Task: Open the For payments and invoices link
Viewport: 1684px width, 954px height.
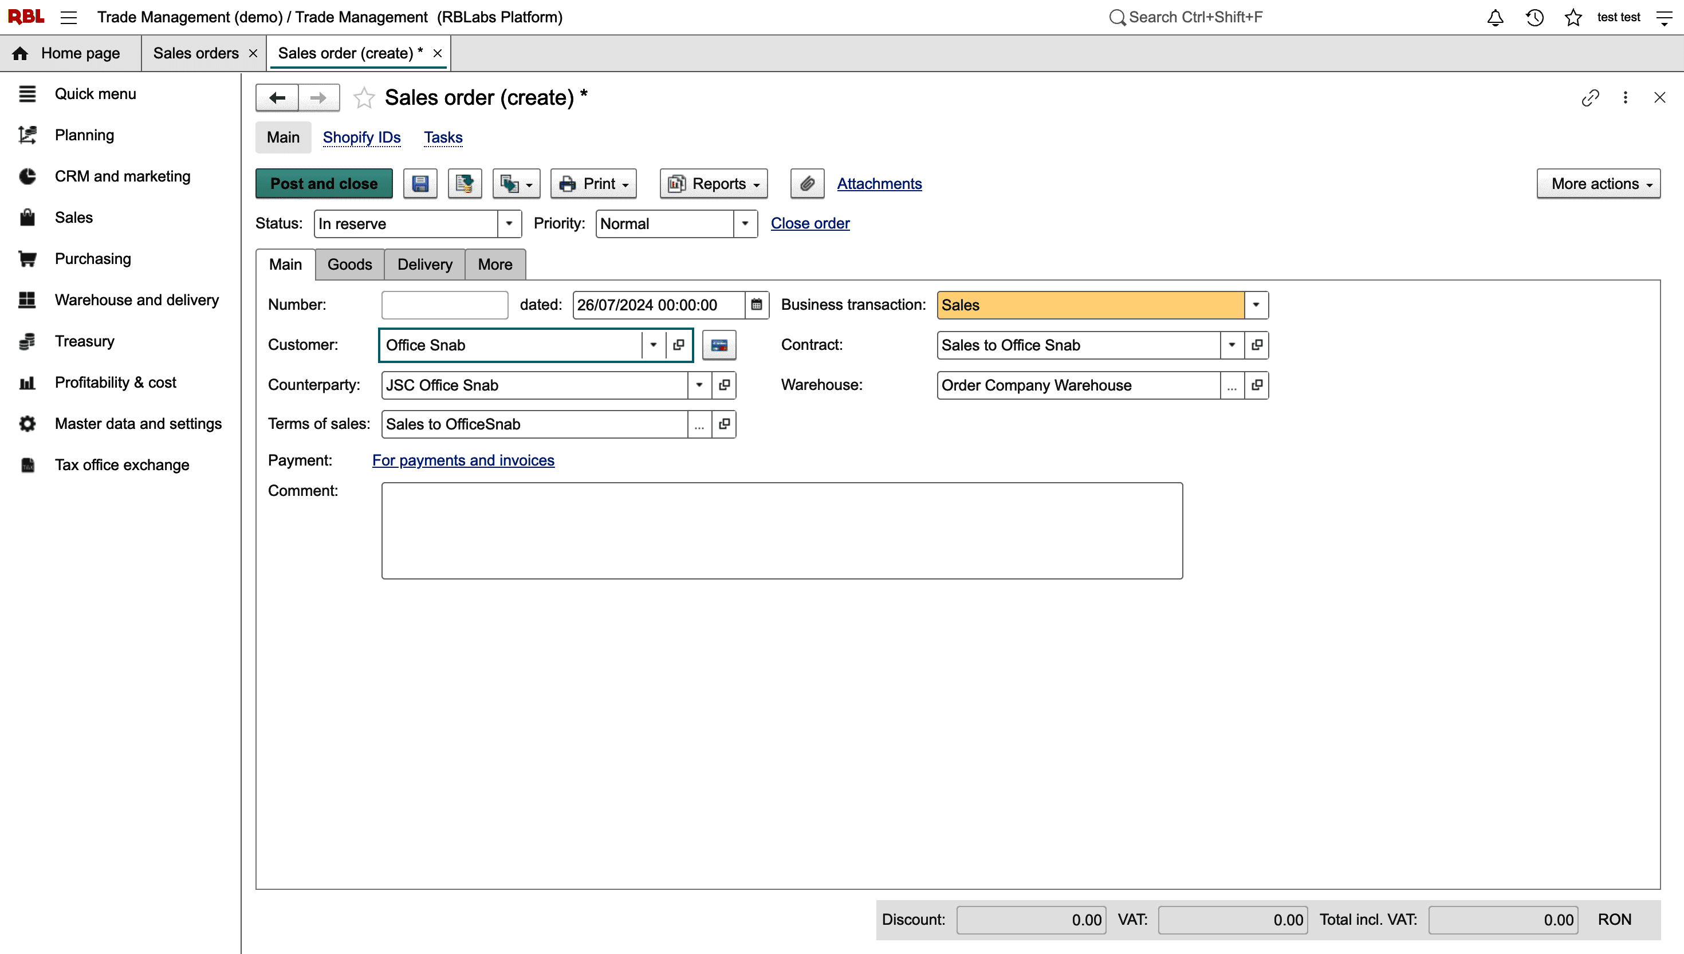Action: pos(463,460)
